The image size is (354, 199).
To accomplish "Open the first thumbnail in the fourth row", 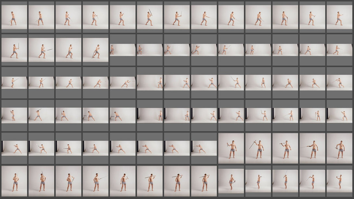I will [x=14, y=115].
